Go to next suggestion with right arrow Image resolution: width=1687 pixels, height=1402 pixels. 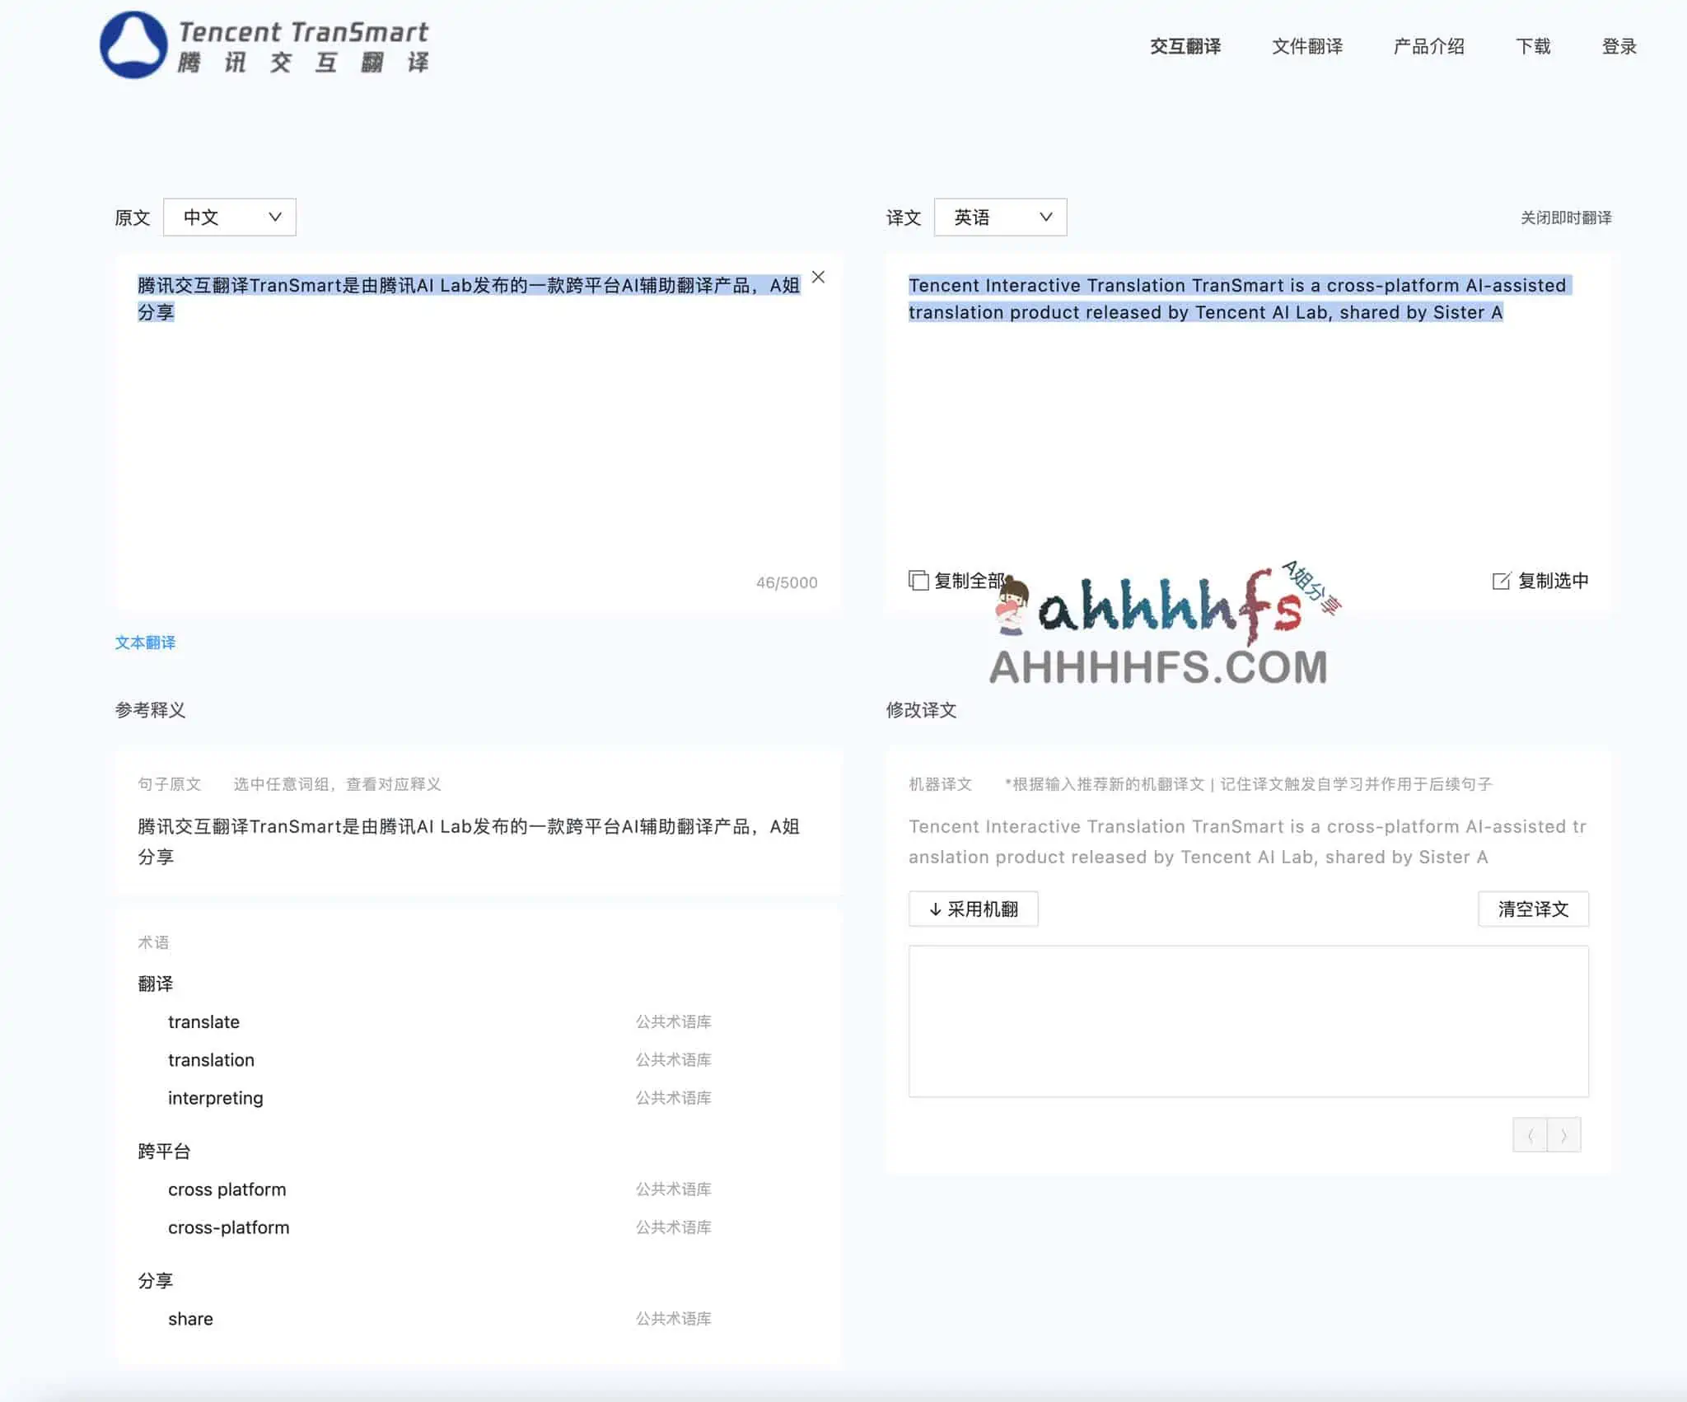point(1563,1135)
